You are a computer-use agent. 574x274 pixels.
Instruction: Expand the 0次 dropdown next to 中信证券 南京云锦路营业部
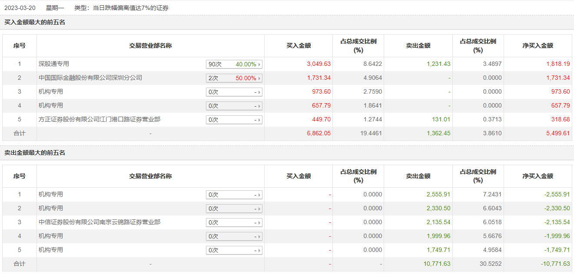[x=234, y=223]
